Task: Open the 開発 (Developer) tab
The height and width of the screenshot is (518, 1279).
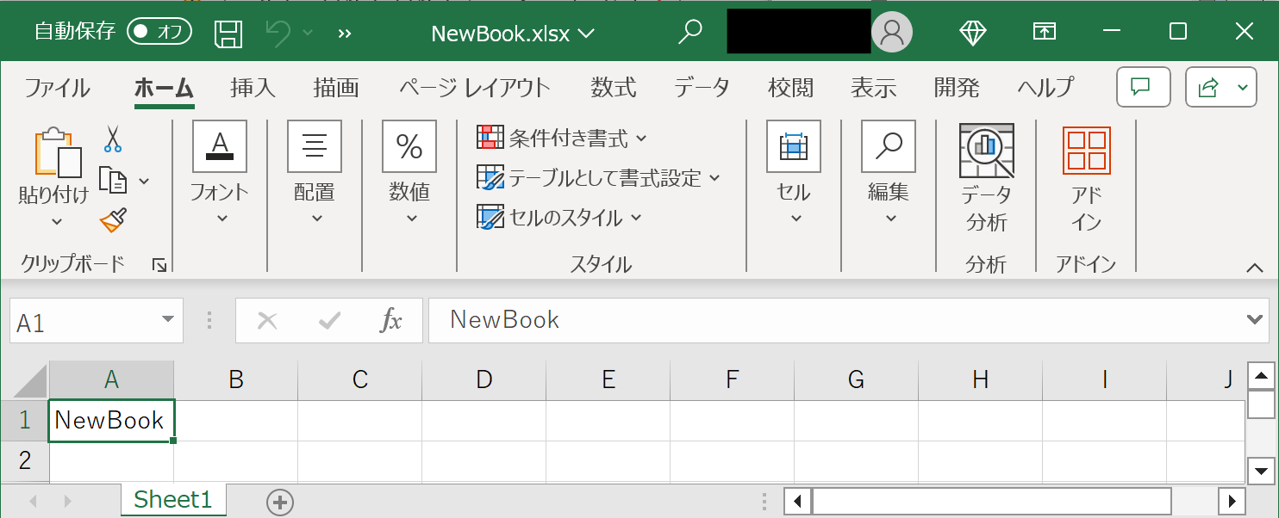Action: [957, 88]
